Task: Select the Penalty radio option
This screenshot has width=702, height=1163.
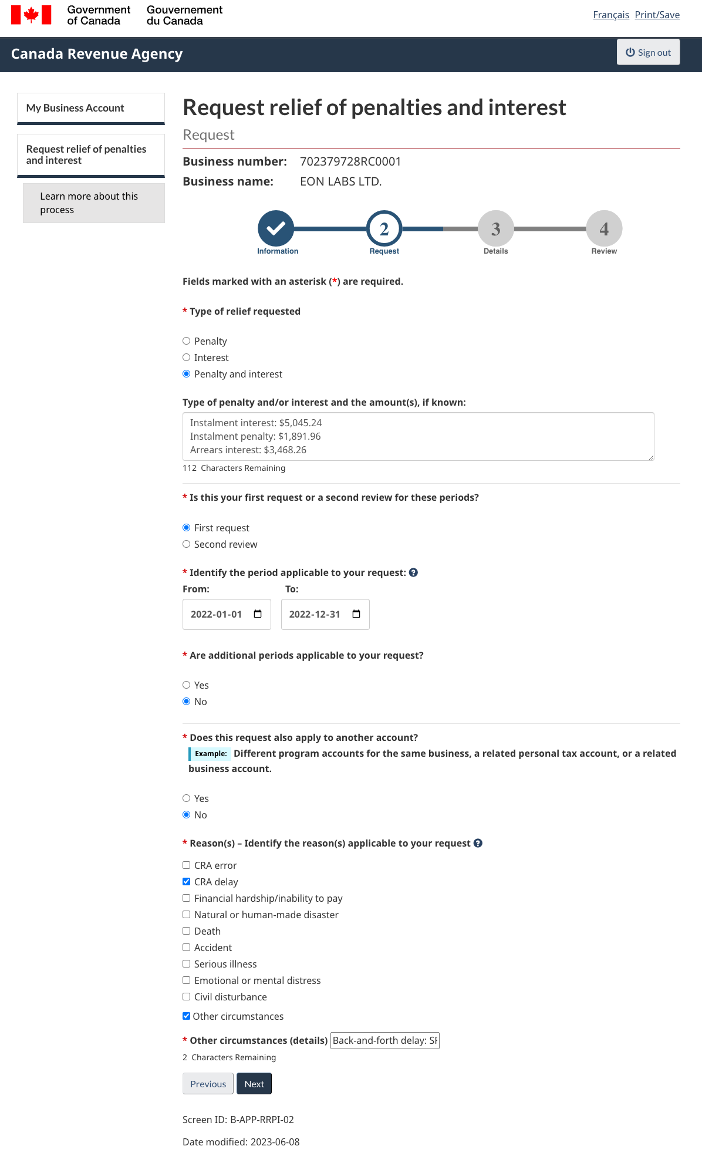Action: [187, 341]
